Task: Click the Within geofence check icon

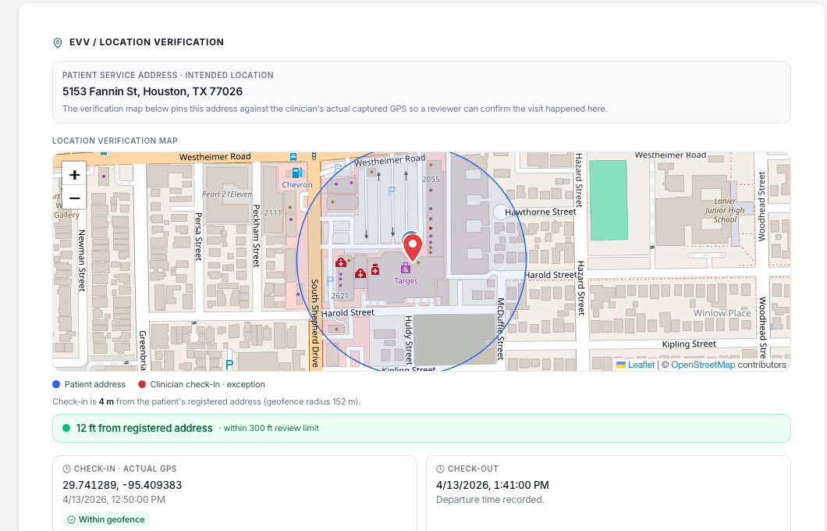Action: 71,519
